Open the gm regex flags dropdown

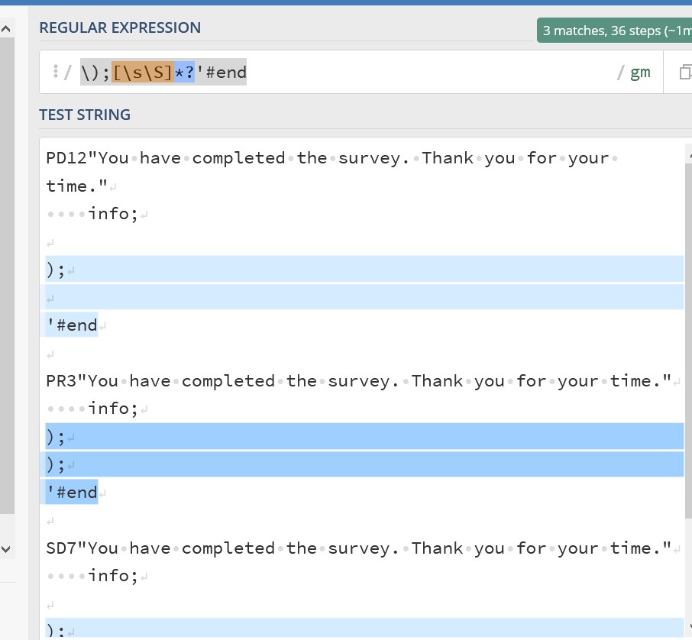[x=642, y=72]
